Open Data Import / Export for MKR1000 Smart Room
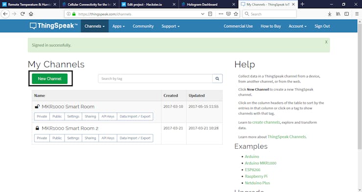This screenshot has height=192, width=362. point(135,116)
